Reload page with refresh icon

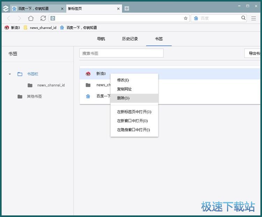[x=43, y=18]
